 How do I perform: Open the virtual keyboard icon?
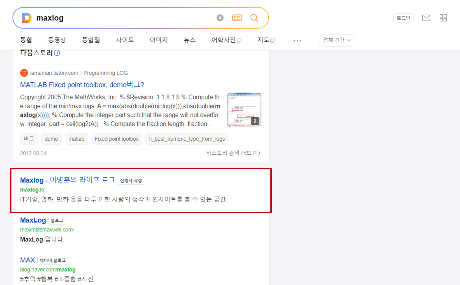[x=237, y=18]
